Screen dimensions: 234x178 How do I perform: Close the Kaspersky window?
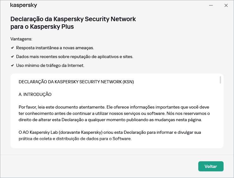point(226,5)
